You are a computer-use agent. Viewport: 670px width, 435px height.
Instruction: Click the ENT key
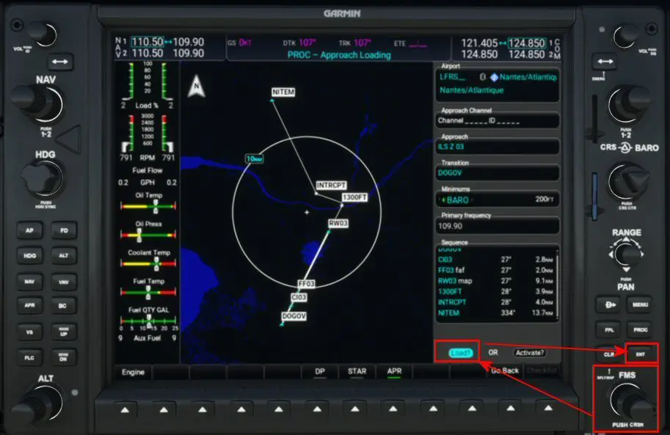640,354
